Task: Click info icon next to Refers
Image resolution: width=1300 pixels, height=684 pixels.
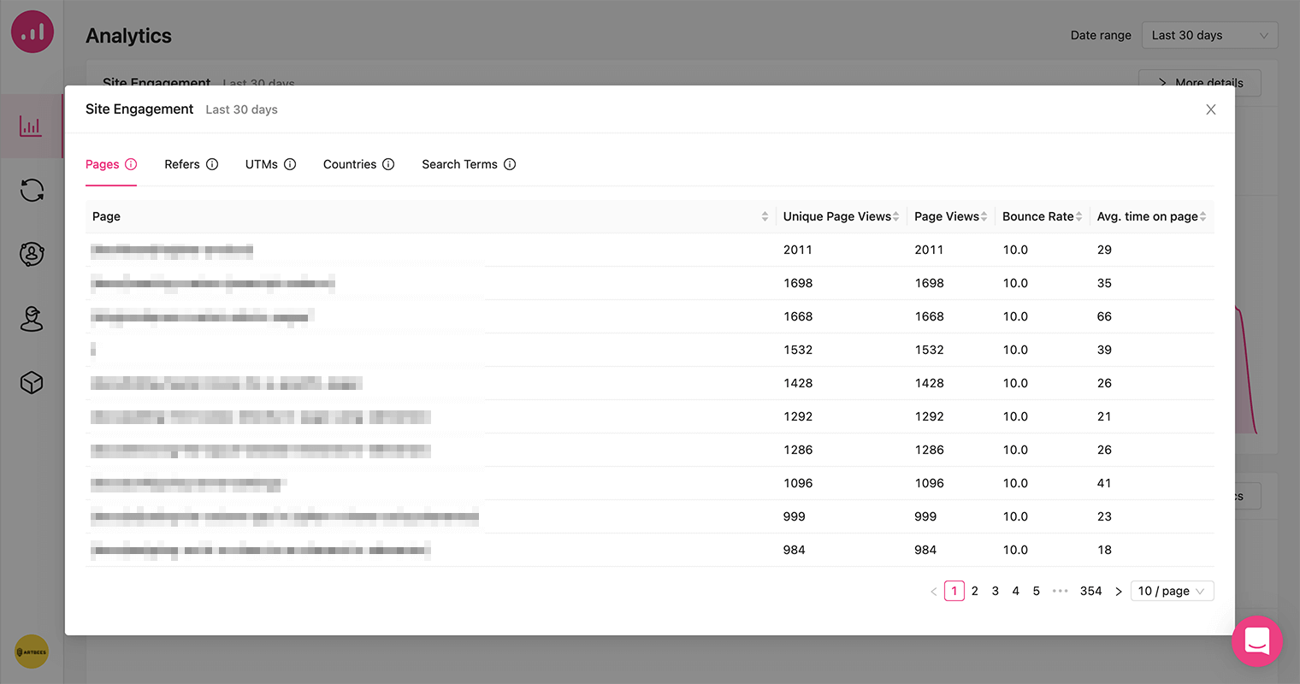Action: [212, 164]
